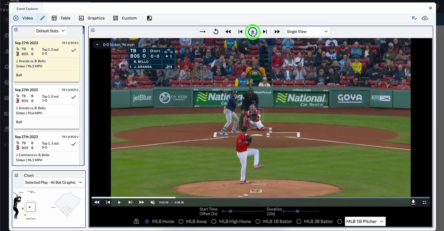
Task: Toggle the checkmark on the 1-0 Aranda event
Action: pyautogui.click(x=73, y=97)
